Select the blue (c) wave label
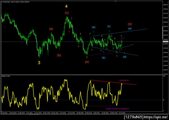This screenshot has width=169, height=120. 109,26
